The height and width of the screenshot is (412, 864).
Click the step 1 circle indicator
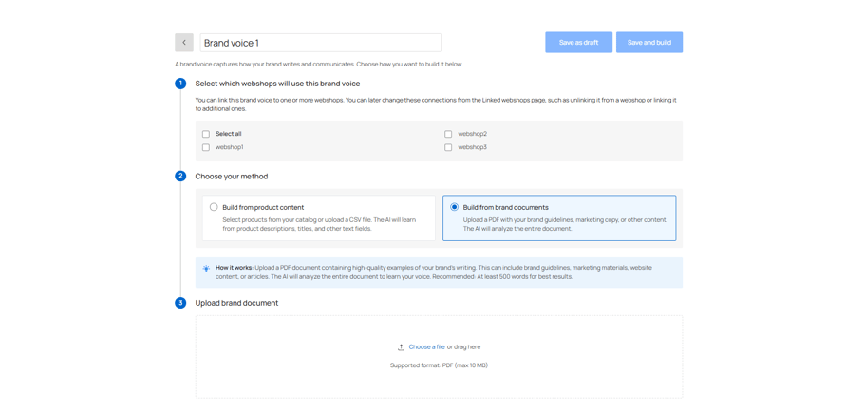pyautogui.click(x=180, y=84)
